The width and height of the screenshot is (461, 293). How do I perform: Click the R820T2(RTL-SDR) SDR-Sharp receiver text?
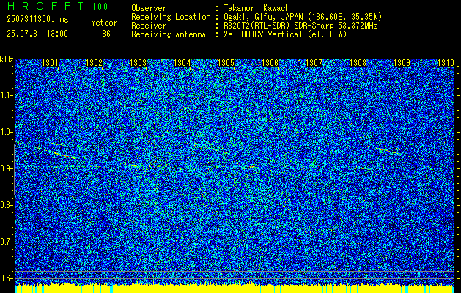(x=300, y=26)
